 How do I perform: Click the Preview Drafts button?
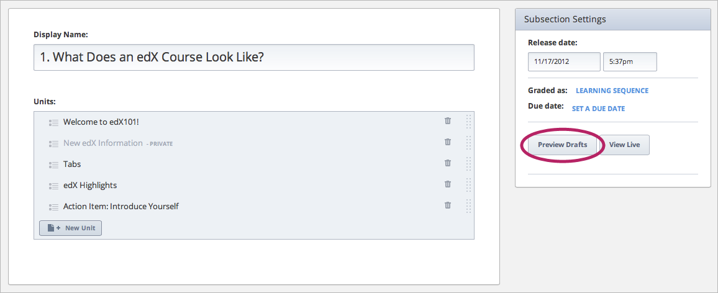pos(562,145)
